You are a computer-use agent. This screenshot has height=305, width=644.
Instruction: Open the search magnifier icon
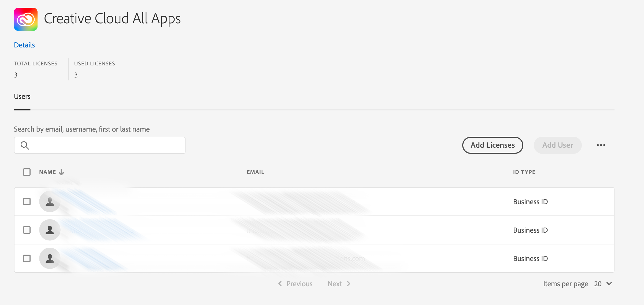25,145
